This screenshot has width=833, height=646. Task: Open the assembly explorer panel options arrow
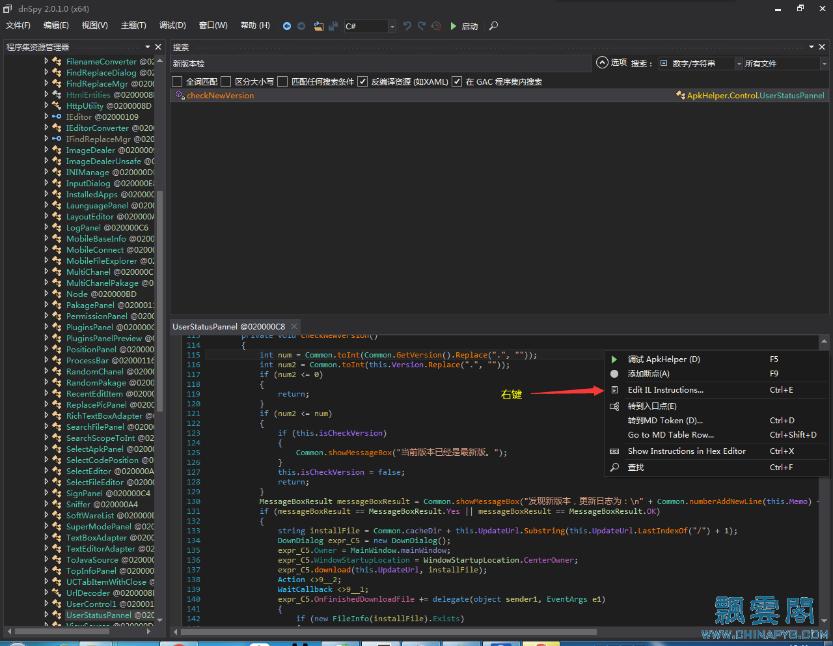click(x=148, y=47)
